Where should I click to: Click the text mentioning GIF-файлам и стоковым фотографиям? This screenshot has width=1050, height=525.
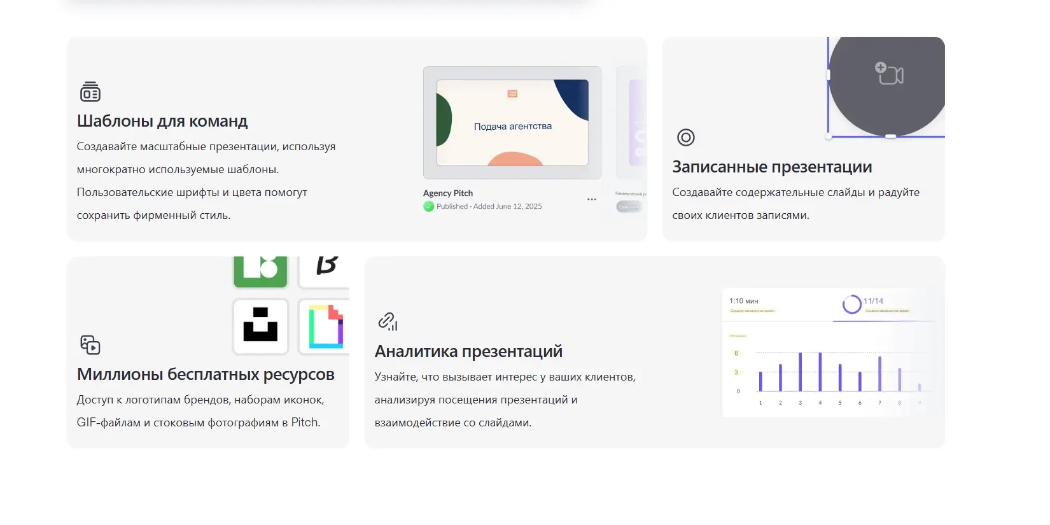tap(199, 423)
